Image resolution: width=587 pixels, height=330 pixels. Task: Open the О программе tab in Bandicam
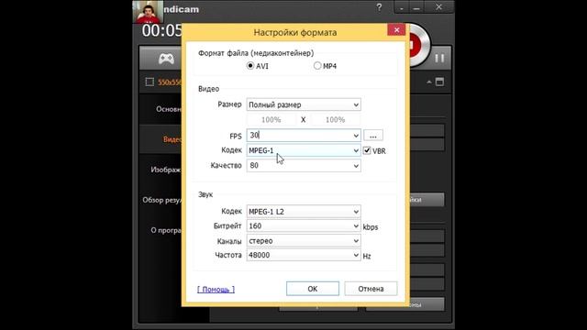click(x=166, y=230)
